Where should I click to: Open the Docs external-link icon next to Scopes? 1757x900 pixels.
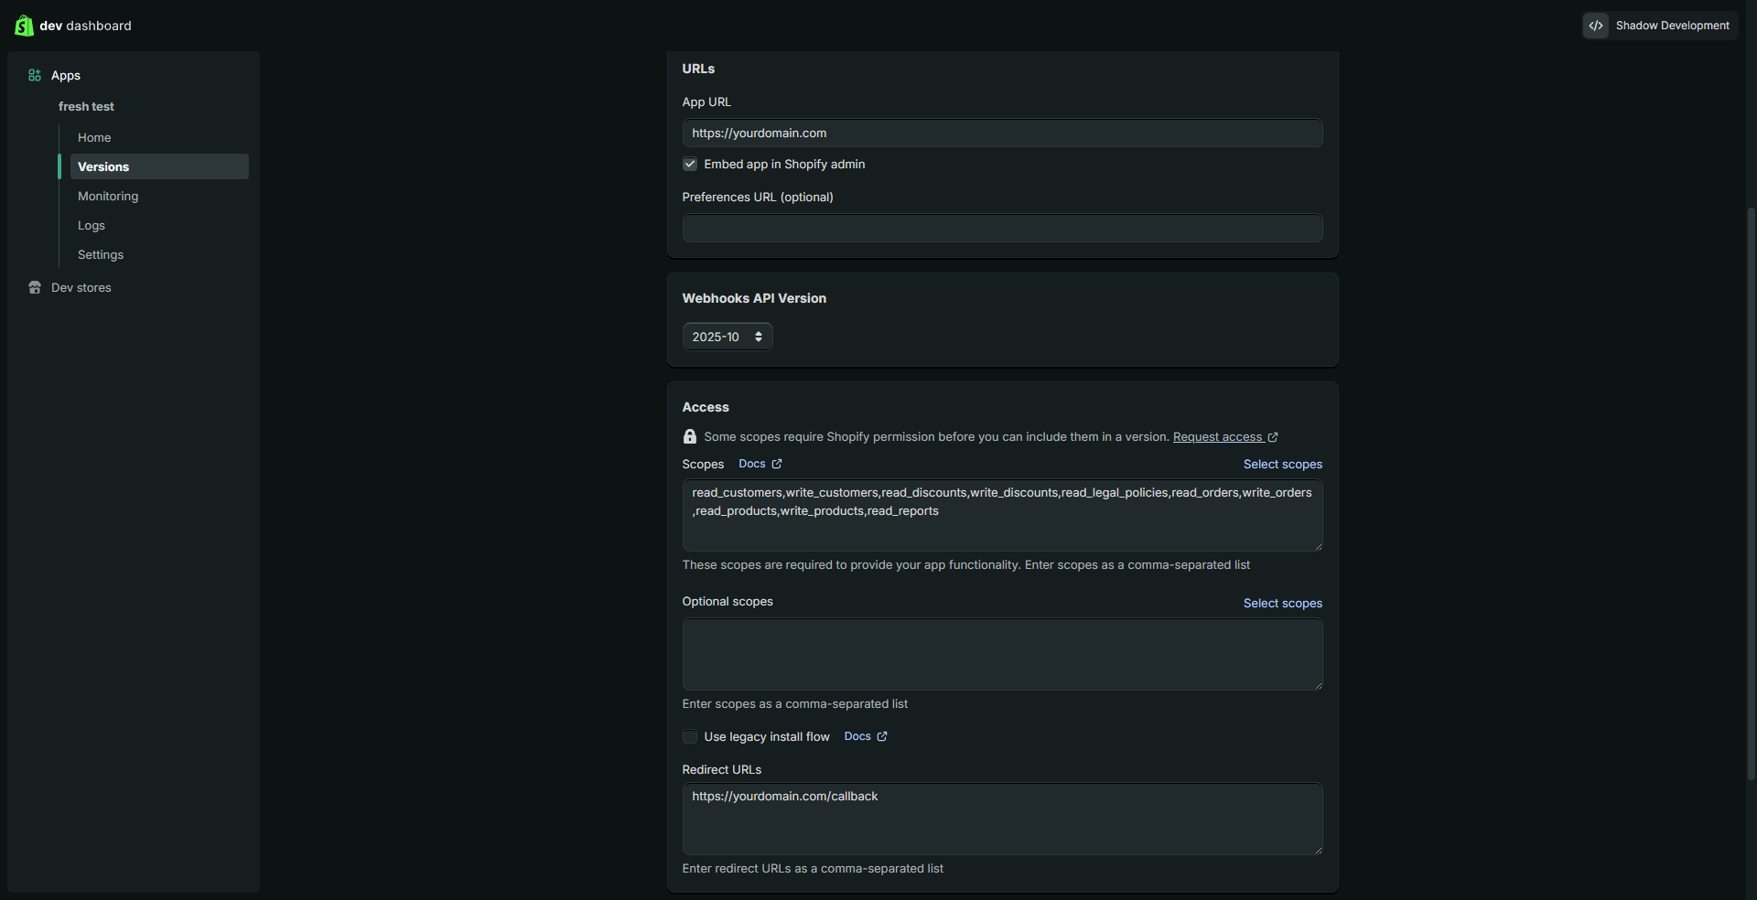point(775,464)
